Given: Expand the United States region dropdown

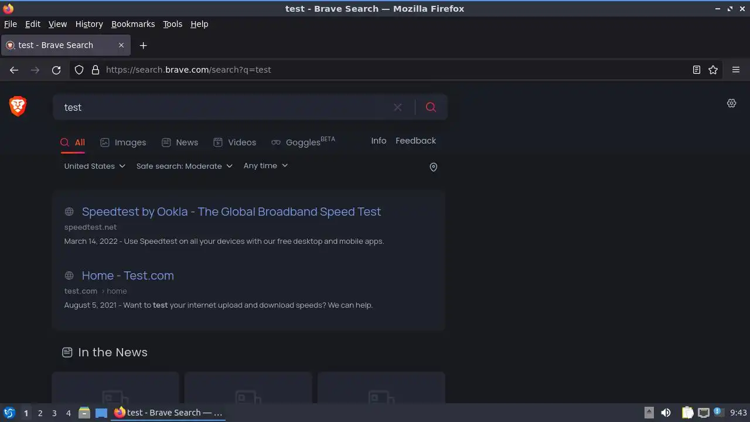Looking at the screenshot, I should coord(95,166).
